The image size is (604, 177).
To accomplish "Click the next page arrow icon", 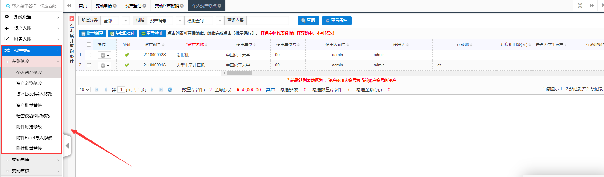I will point(152,90).
